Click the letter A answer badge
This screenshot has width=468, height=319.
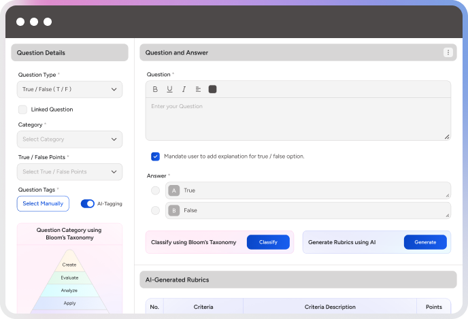click(x=173, y=190)
